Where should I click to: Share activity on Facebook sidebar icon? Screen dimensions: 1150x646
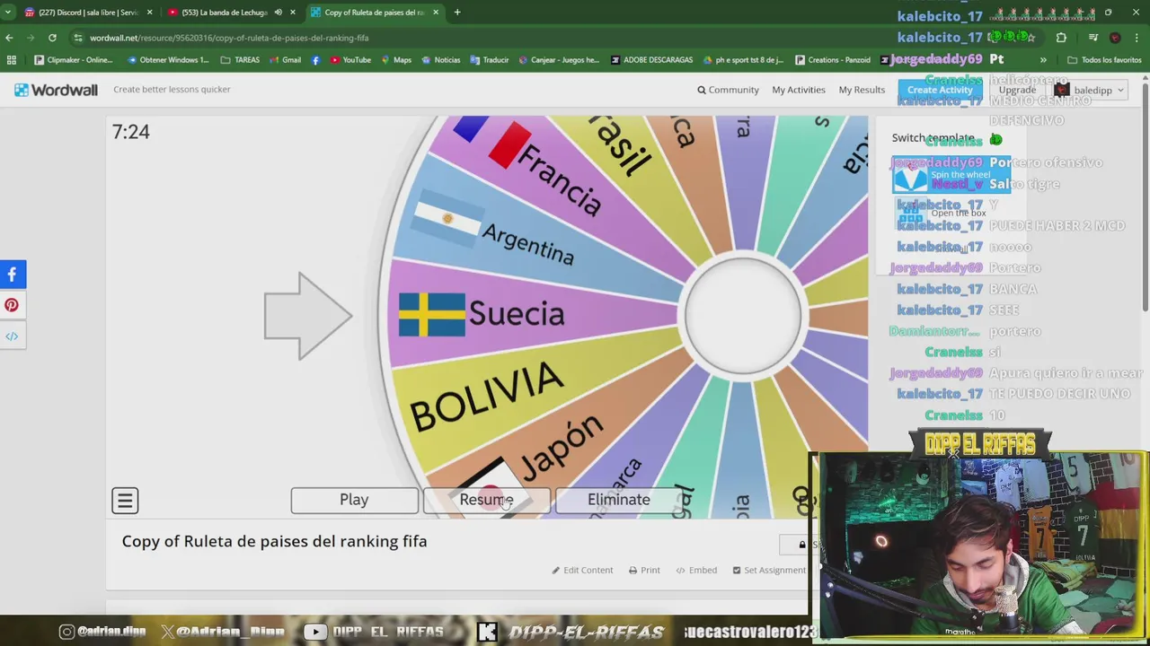13,275
